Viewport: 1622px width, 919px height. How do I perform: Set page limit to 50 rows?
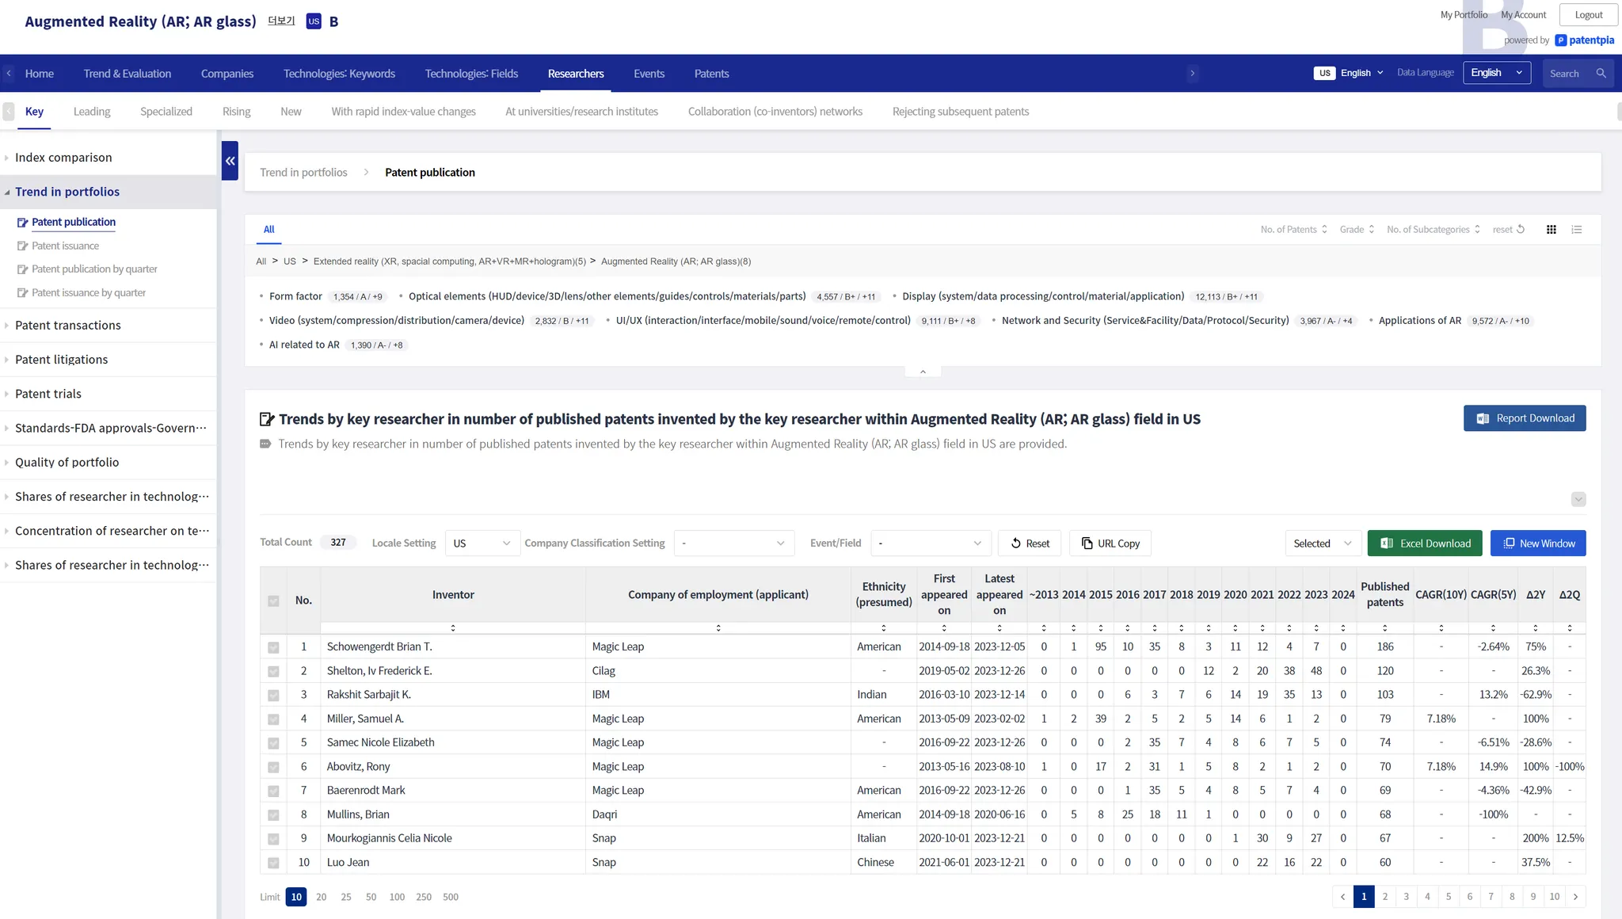(x=371, y=897)
